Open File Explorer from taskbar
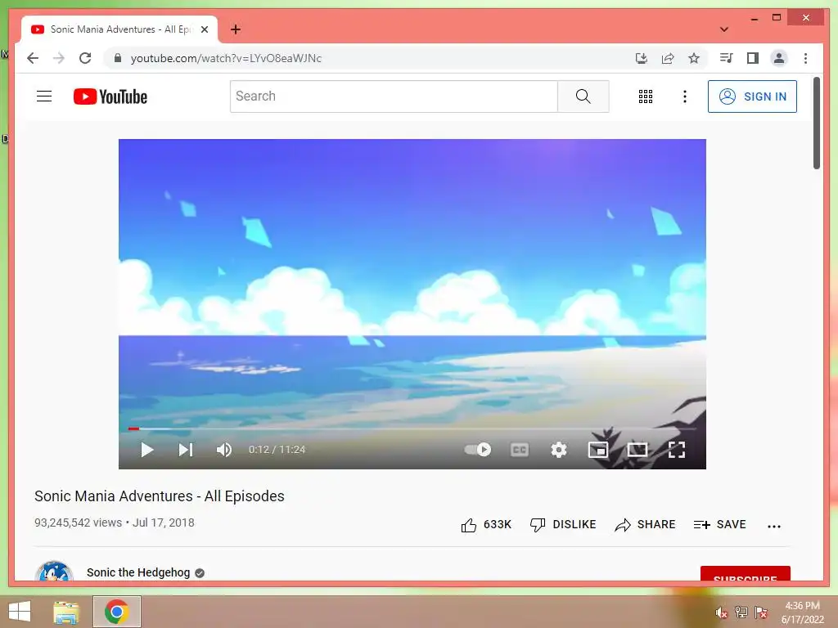 pos(66,612)
